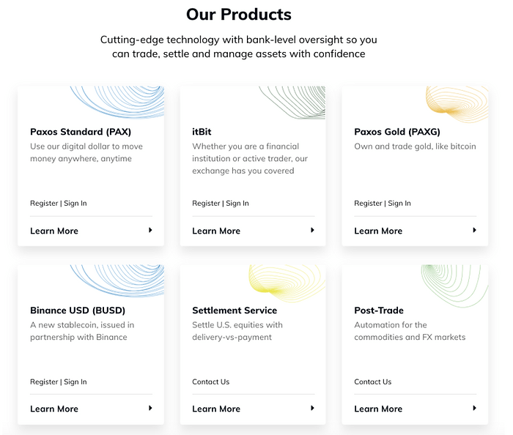This screenshot has width=513, height=435.
Task: Click the arrow icon in Settlement Service card
Action: point(312,408)
